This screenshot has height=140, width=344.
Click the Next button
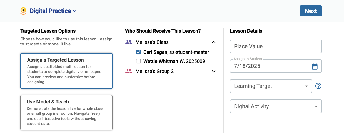(311, 11)
